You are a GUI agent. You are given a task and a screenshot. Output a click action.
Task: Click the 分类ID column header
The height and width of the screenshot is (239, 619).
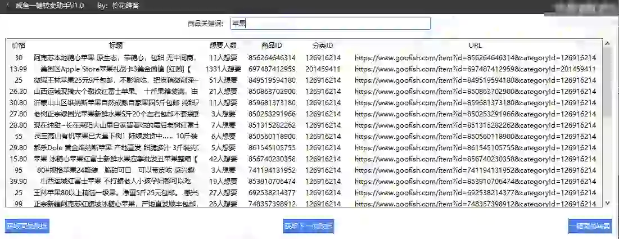click(323, 46)
